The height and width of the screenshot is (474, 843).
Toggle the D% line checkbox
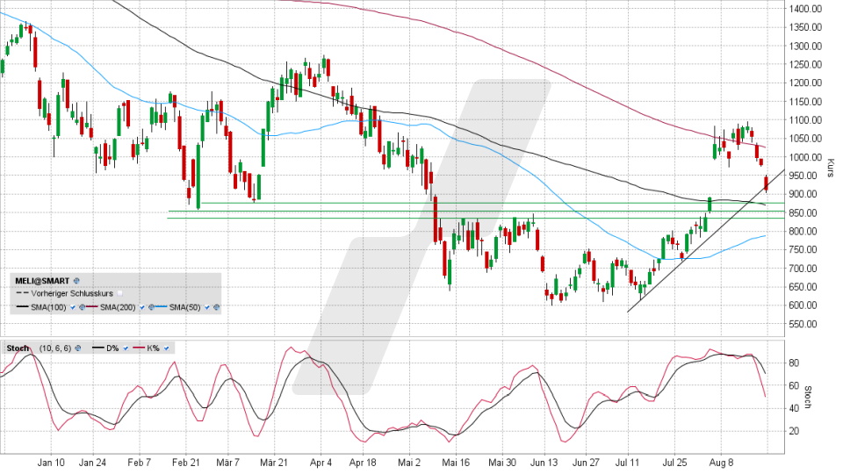click(126, 348)
